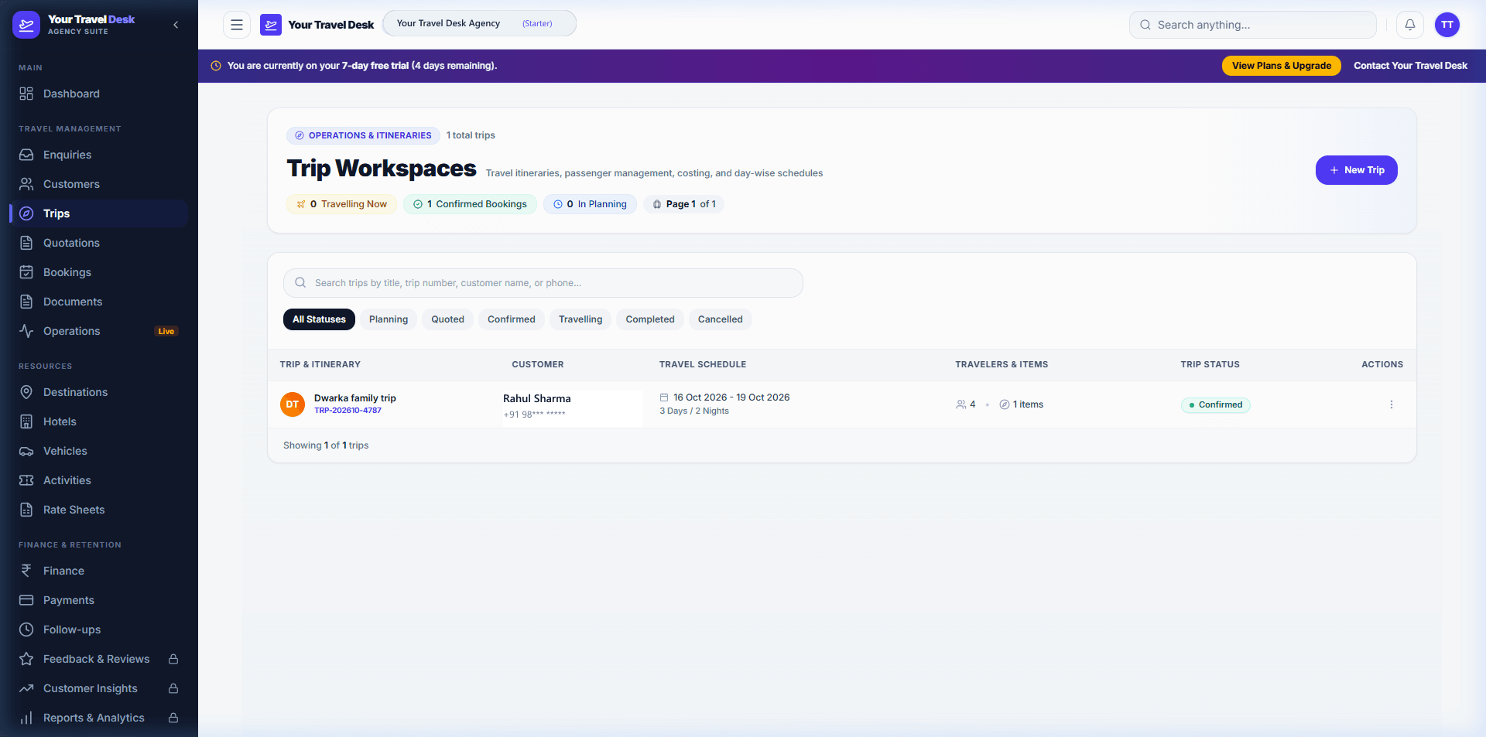Open the TT user avatar menu

pyautogui.click(x=1447, y=25)
